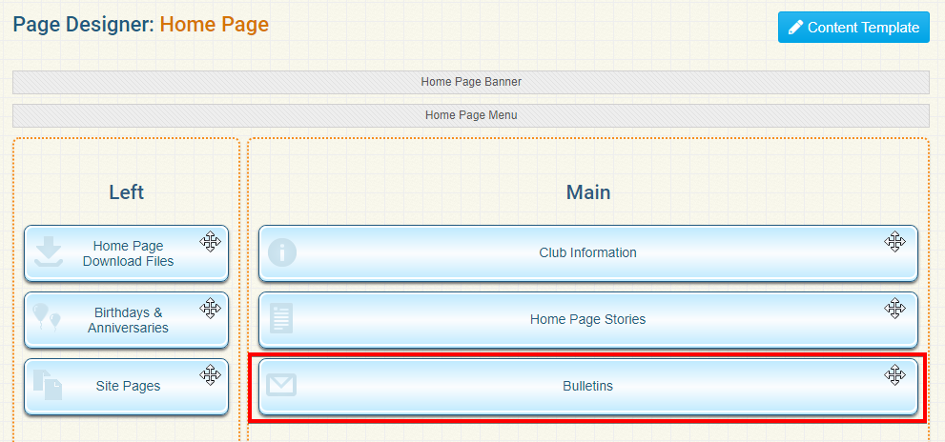
Task: Click the stories document icon
Action: click(281, 318)
